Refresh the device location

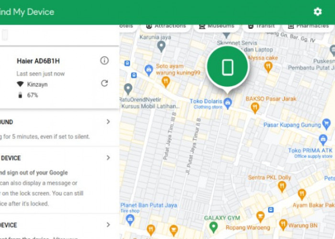(104, 83)
